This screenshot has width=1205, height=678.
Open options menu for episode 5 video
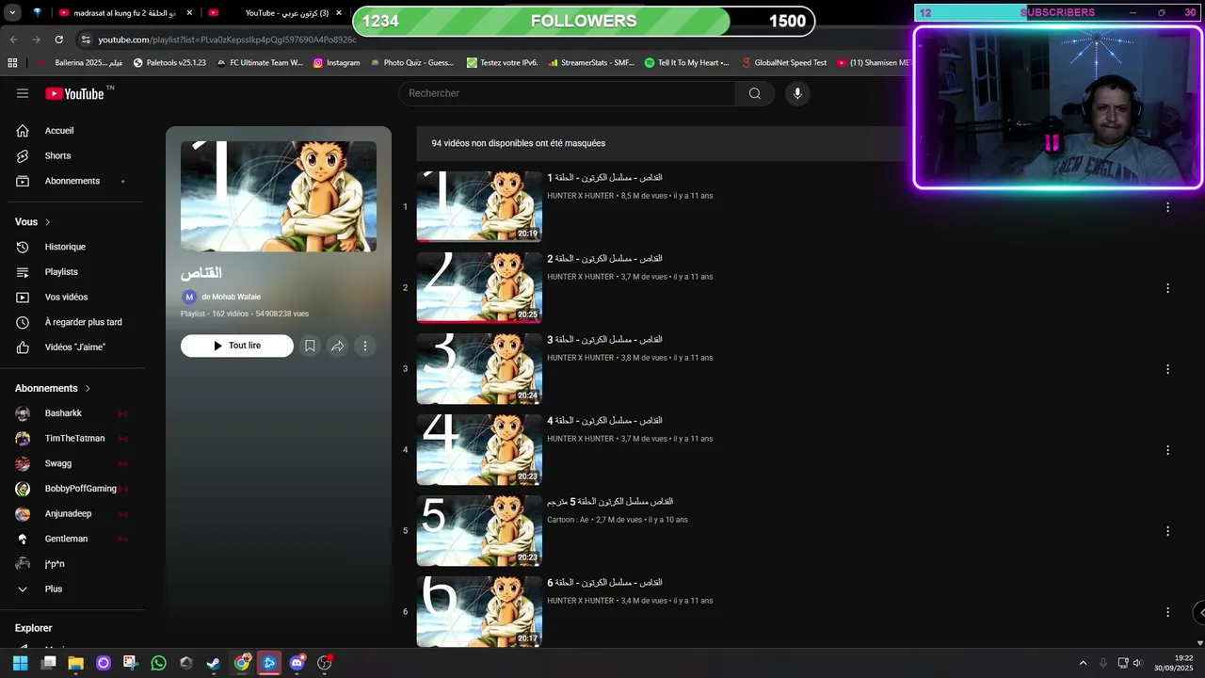[x=1167, y=531]
